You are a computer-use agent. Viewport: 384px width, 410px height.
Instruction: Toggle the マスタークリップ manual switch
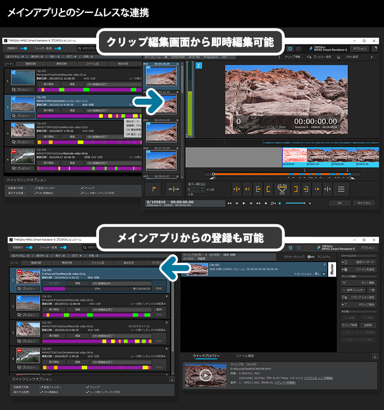pyautogui.click(x=311, y=257)
